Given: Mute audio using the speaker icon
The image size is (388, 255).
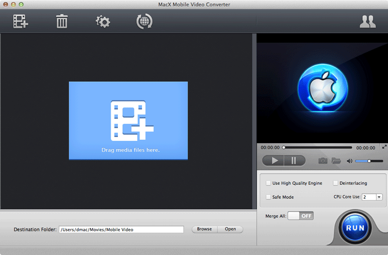Looking at the screenshot, I should [x=349, y=161].
